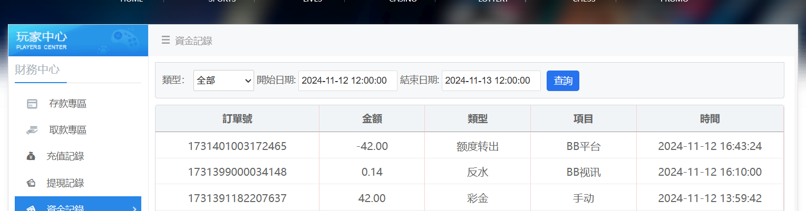806x211 pixels.
Task: Click the 42.00 amount in 彩金 row
Action: pos(372,198)
